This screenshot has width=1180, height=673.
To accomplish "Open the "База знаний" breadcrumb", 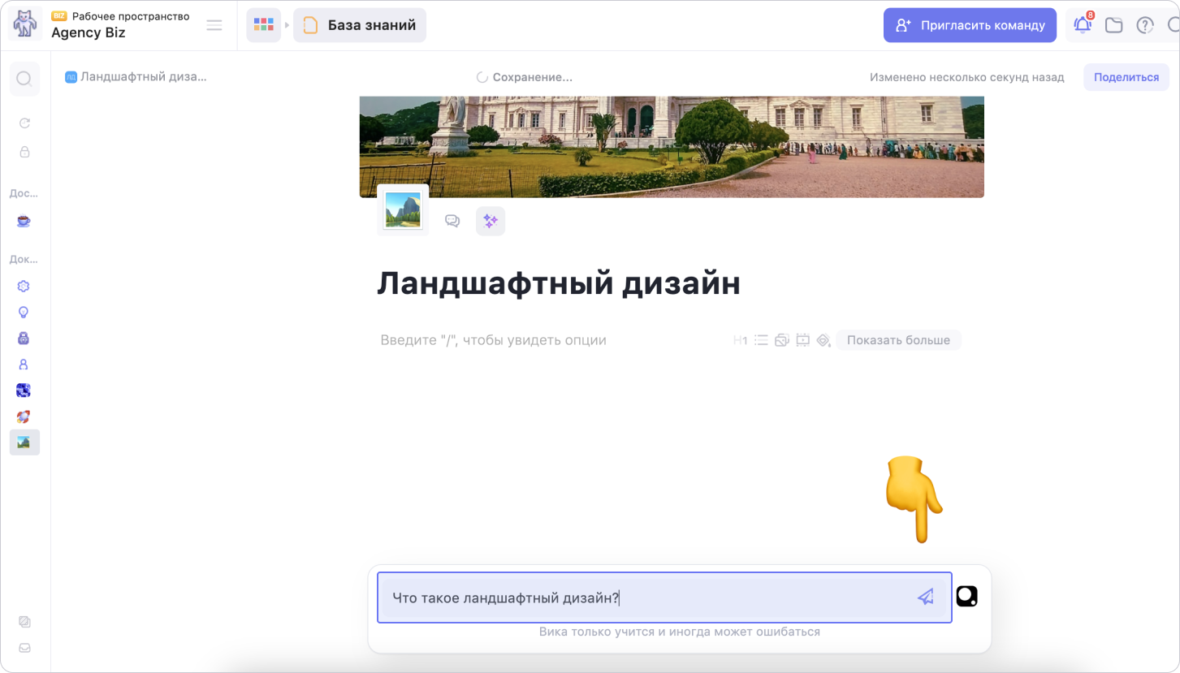I will 360,25.
